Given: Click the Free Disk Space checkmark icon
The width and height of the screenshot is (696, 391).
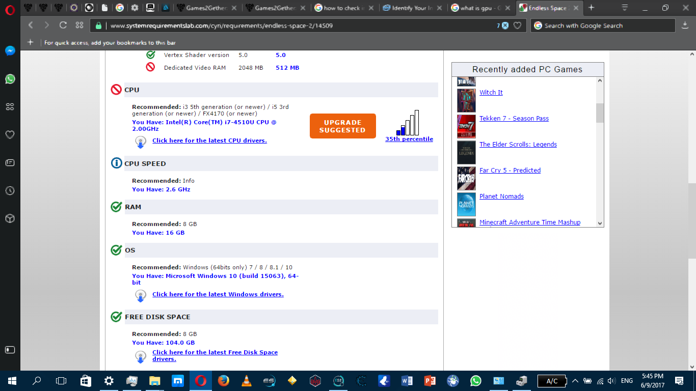Looking at the screenshot, I should [x=116, y=317].
